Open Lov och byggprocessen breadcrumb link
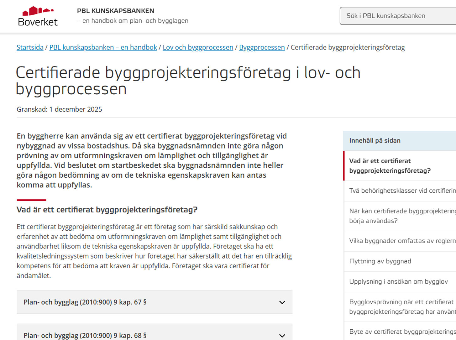 pos(198,47)
